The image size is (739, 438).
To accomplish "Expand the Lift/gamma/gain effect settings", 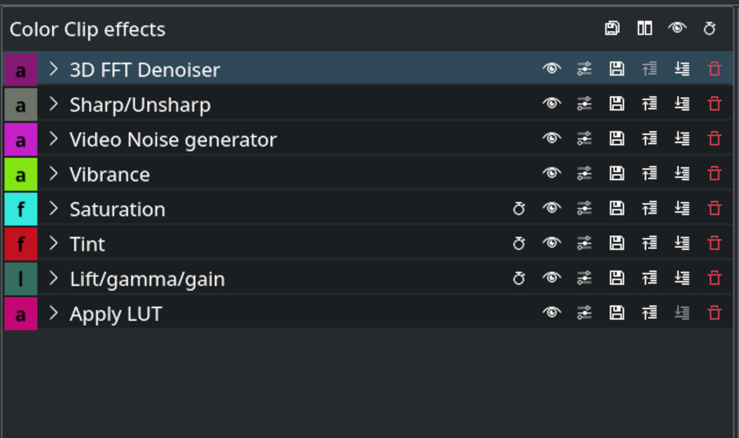I will point(53,278).
